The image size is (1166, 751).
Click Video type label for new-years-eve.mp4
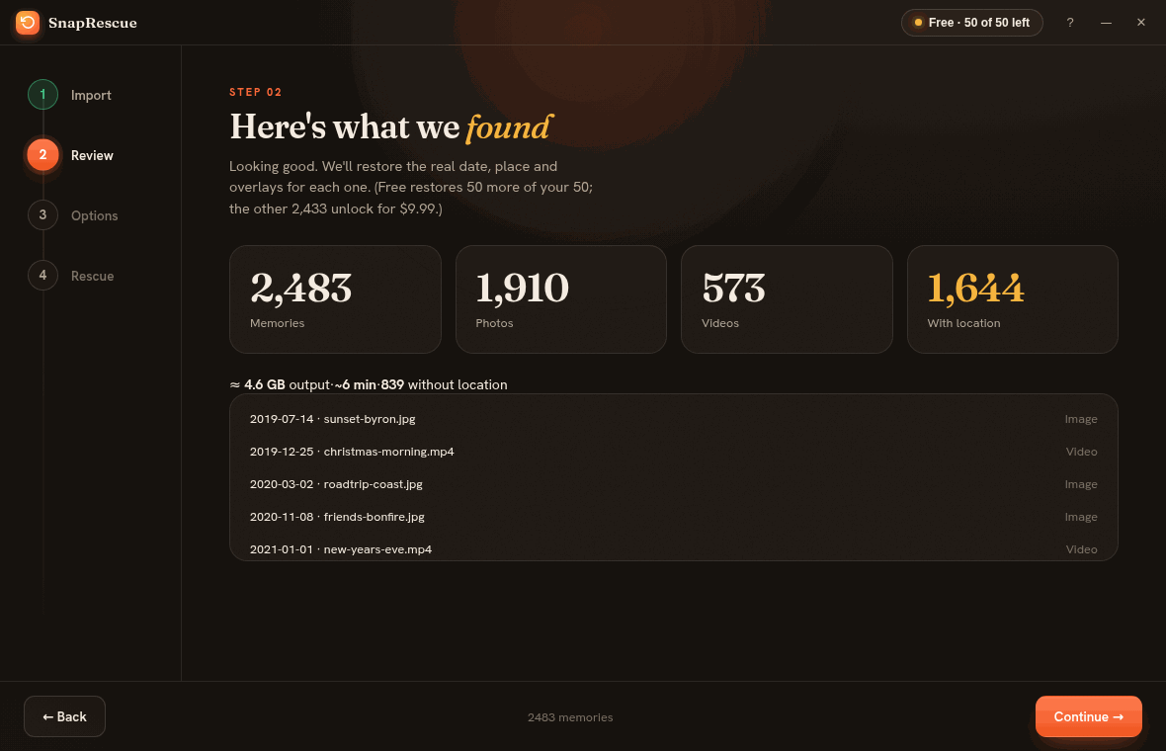[x=1081, y=549]
